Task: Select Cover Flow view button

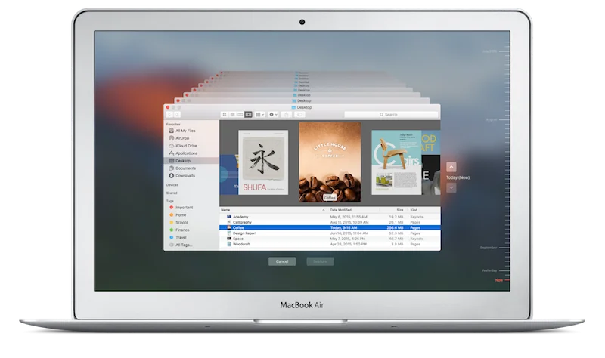Action: [249, 115]
